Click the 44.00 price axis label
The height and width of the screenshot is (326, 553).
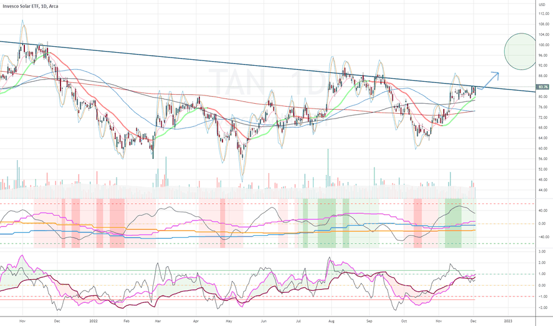pyautogui.click(x=543, y=190)
